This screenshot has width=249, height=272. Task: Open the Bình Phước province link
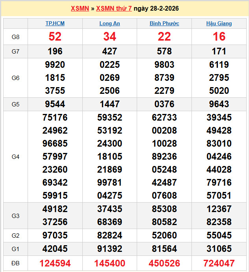pyautogui.click(x=164, y=24)
